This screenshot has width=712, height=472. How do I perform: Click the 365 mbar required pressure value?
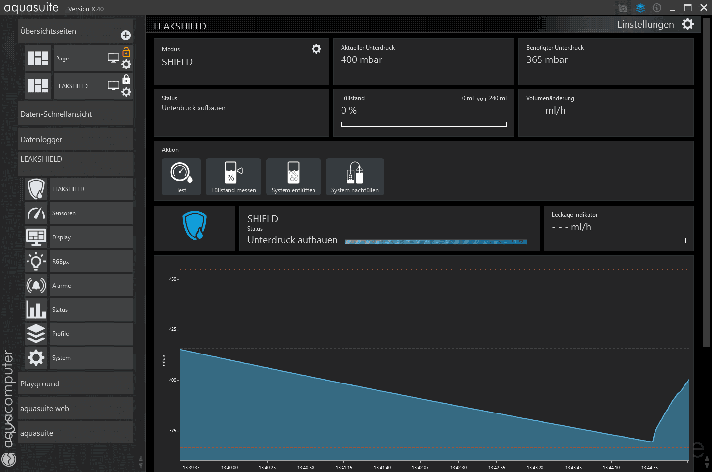click(547, 59)
